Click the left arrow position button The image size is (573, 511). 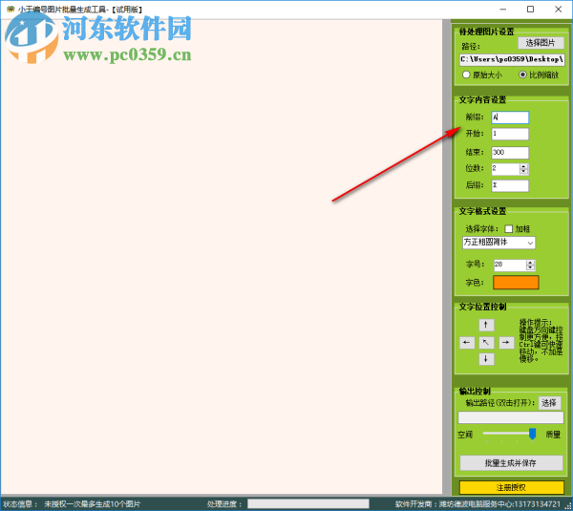(x=467, y=343)
